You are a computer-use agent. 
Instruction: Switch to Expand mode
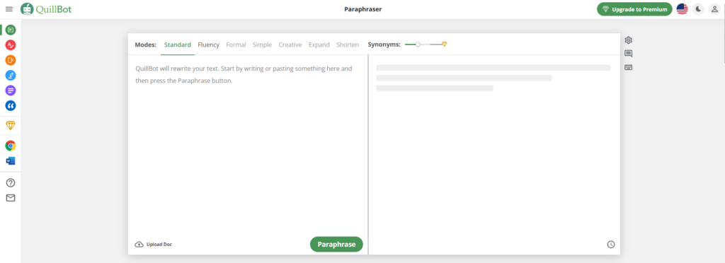[x=319, y=45]
